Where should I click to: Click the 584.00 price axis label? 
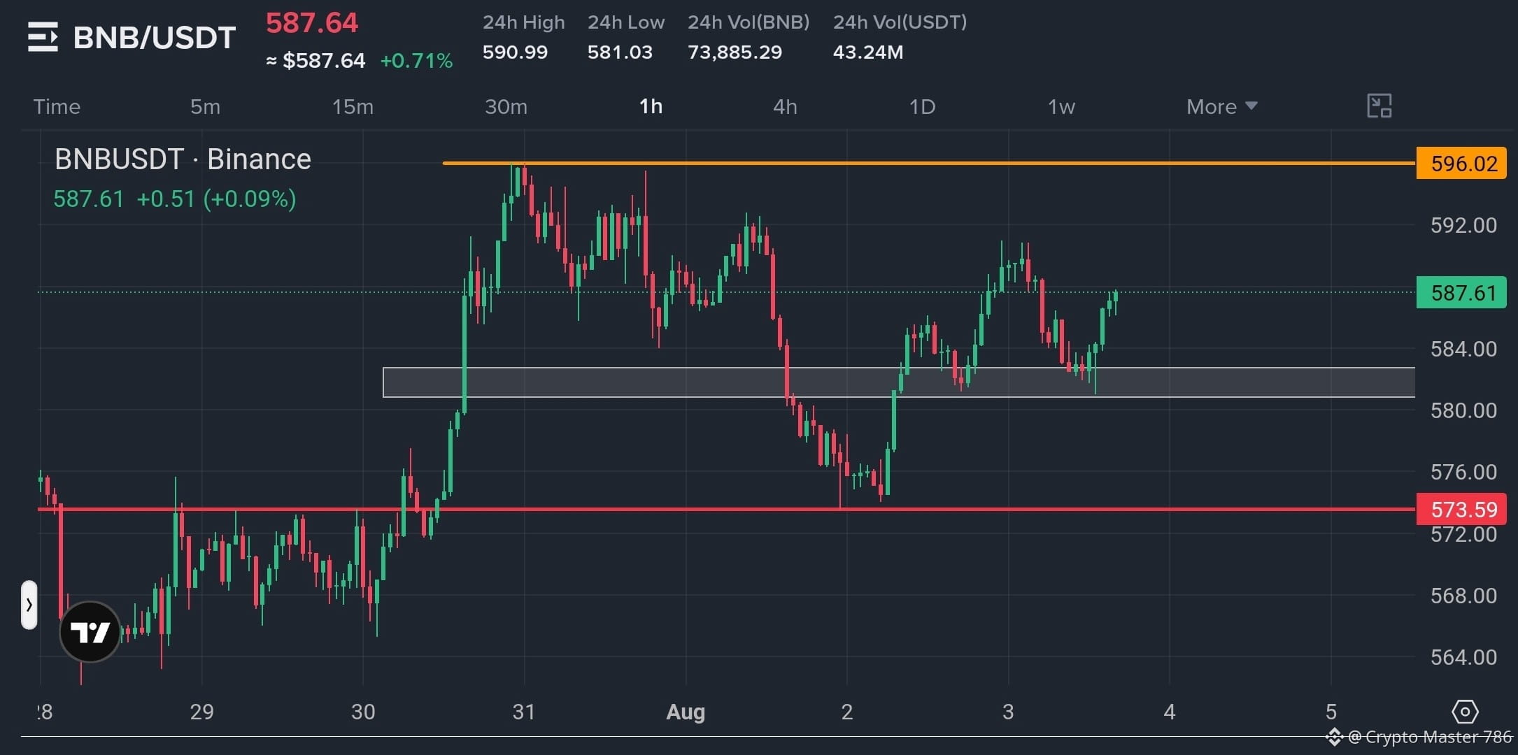tap(1463, 349)
